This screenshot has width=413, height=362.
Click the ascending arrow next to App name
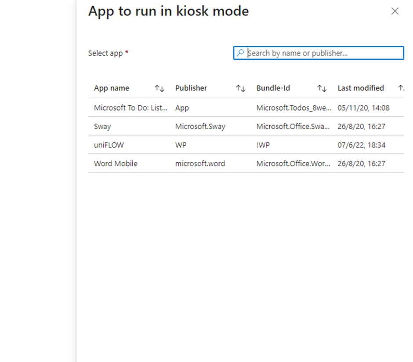(157, 88)
